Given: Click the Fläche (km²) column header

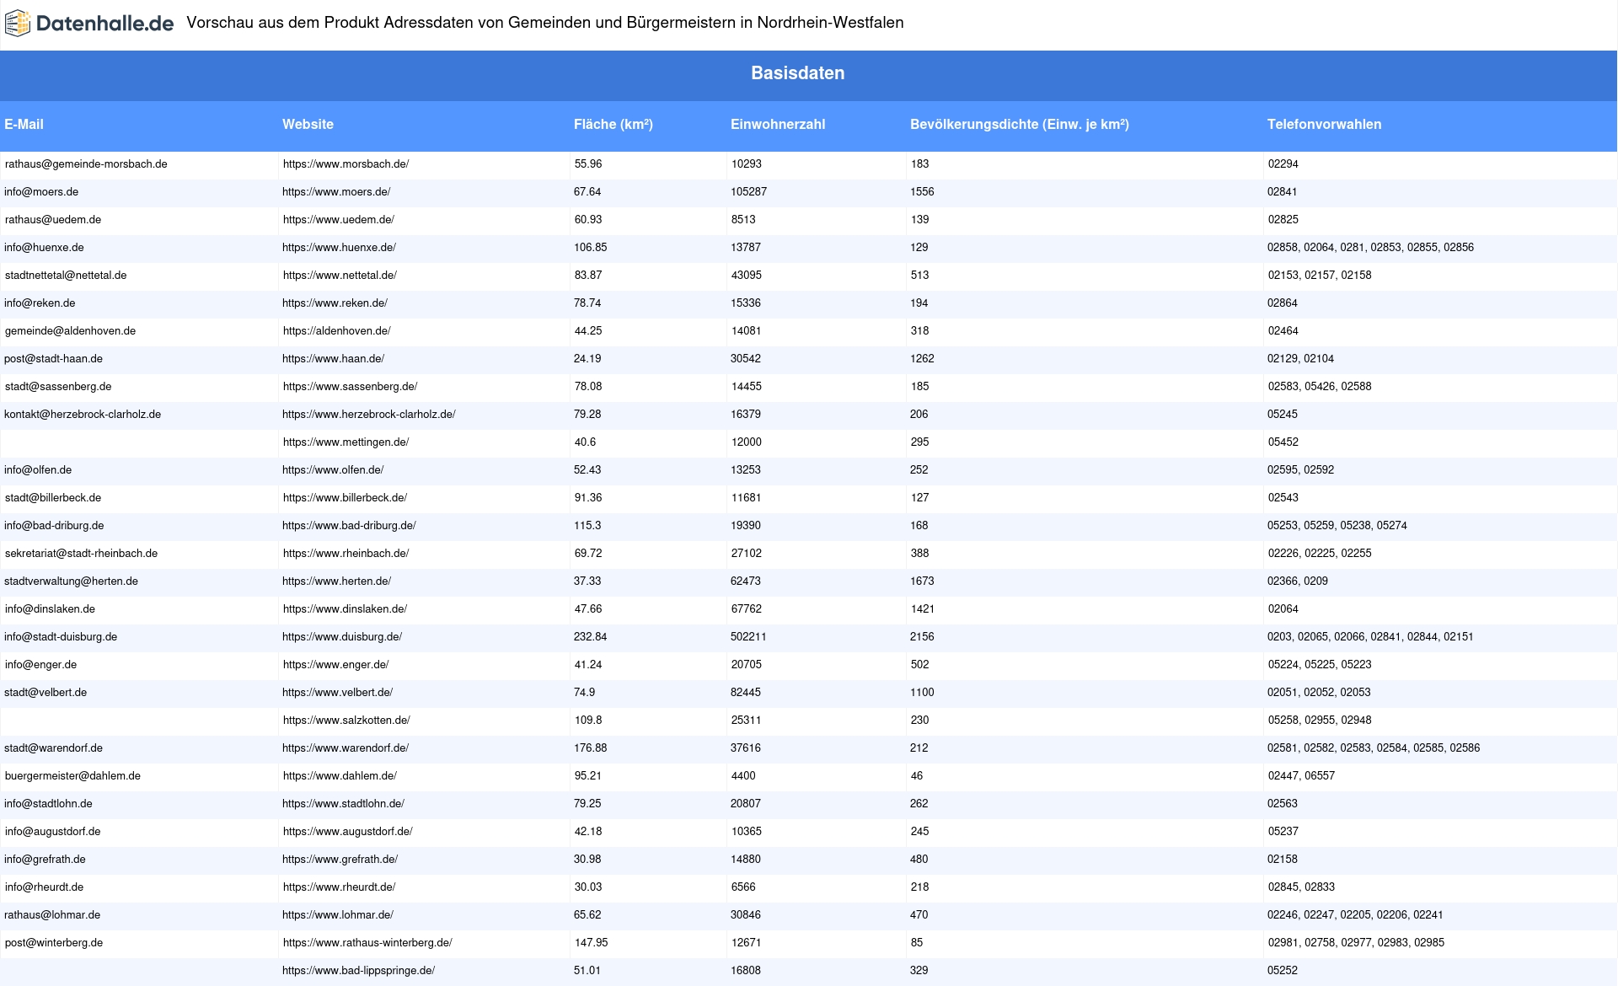Looking at the screenshot, I should (613, 125).
